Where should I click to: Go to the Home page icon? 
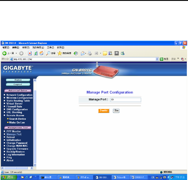pos(41,53)
